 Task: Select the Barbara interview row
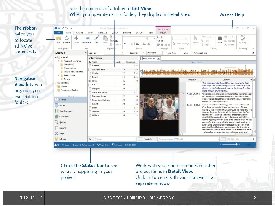pos(113,66)
